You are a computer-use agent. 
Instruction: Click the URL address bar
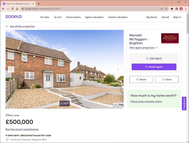92,9
